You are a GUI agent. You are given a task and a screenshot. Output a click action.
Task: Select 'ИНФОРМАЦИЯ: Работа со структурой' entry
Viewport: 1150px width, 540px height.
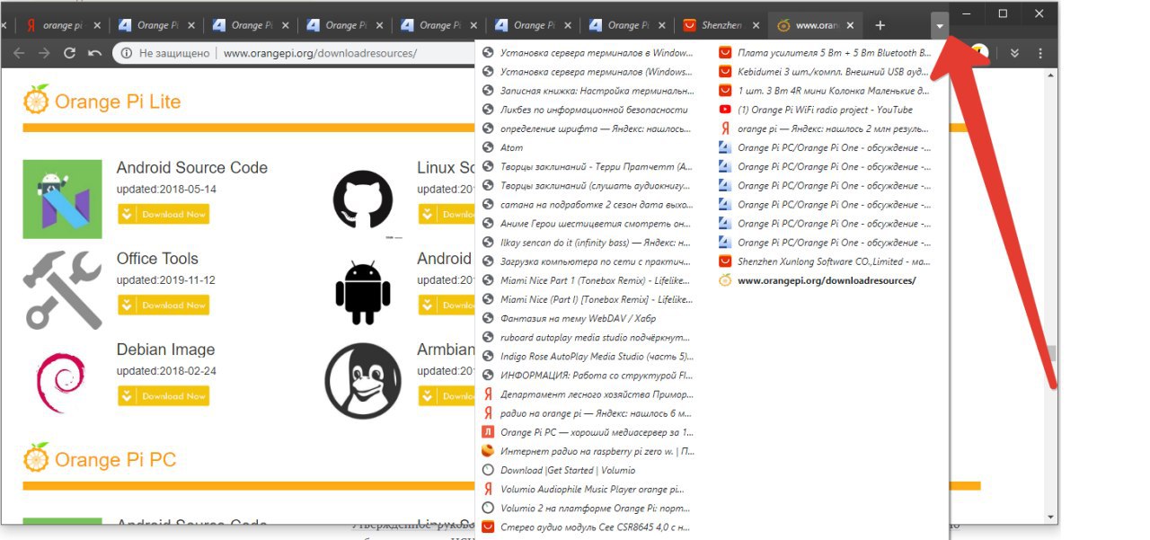[x=587, y=376]
